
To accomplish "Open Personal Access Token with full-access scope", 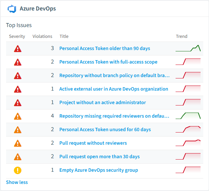I will coord(108,62).
